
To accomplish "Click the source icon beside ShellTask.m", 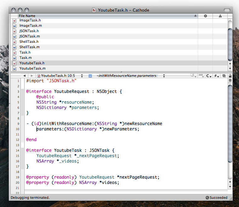I will (x=14, y=47).
